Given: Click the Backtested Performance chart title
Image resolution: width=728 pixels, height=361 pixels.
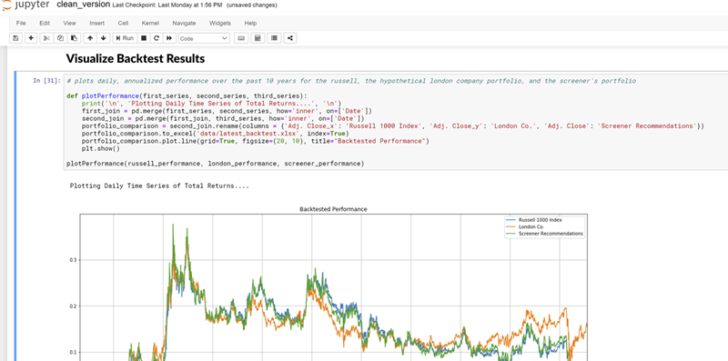Looking at the screenshot, I should point(333,209).
